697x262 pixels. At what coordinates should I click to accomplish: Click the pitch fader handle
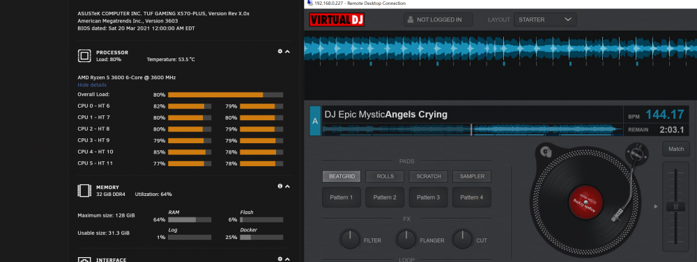(x=675, y=206)
